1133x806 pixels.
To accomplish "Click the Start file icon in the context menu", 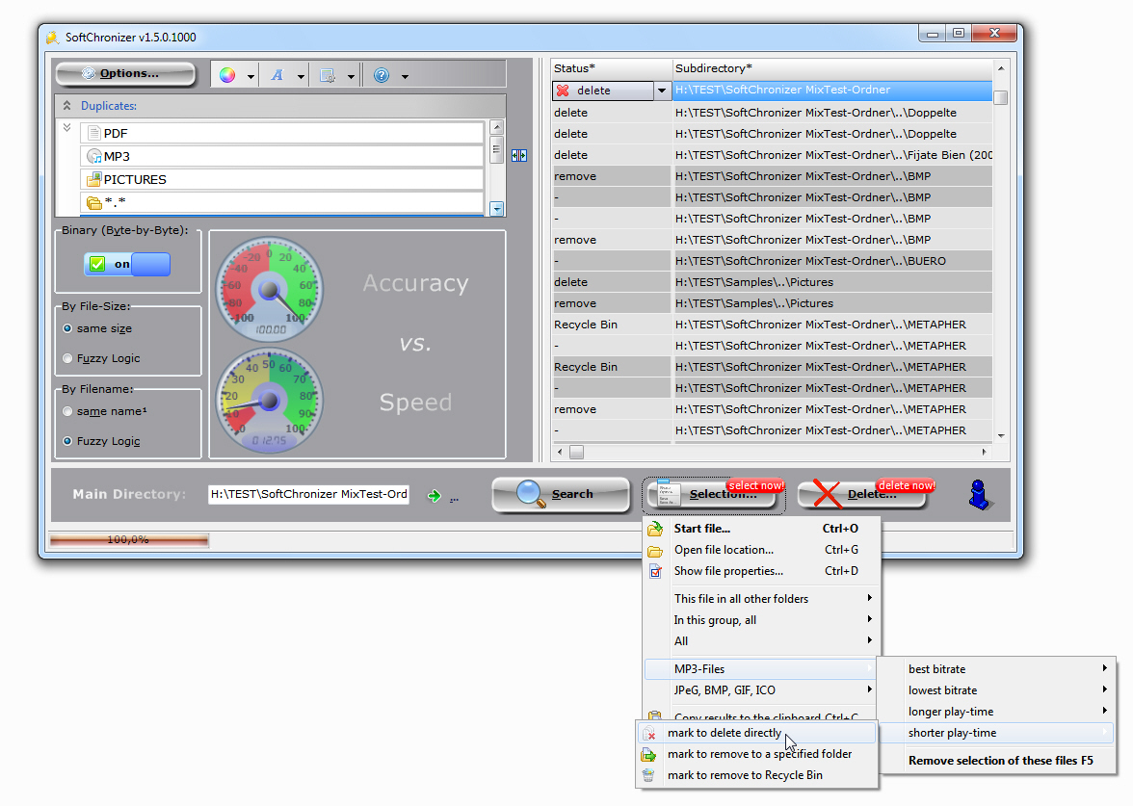I will pos(655,529).
